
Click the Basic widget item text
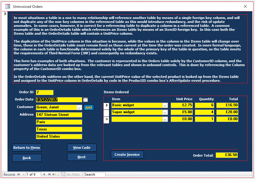click(123, 105)
